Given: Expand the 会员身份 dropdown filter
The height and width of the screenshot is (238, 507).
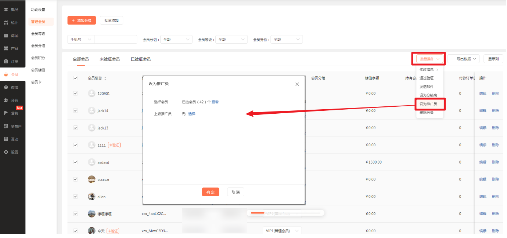Looking at the screenshot, I should [287, 40].
